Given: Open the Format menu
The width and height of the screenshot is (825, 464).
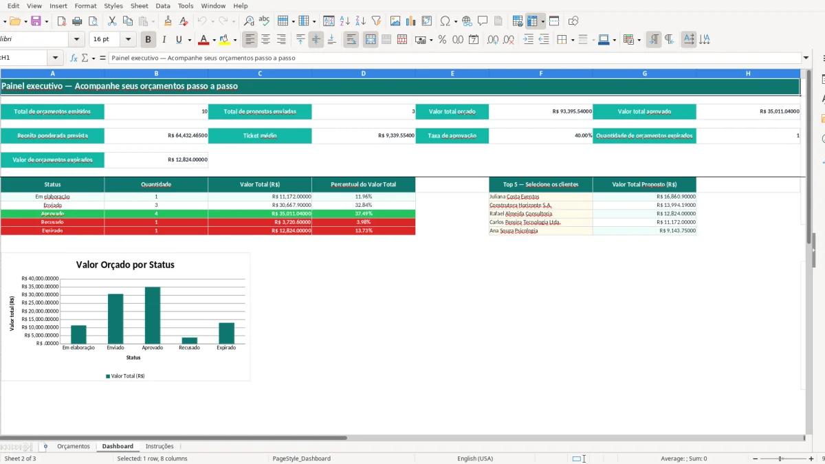Looking at the screenshot, I should 86,5.
